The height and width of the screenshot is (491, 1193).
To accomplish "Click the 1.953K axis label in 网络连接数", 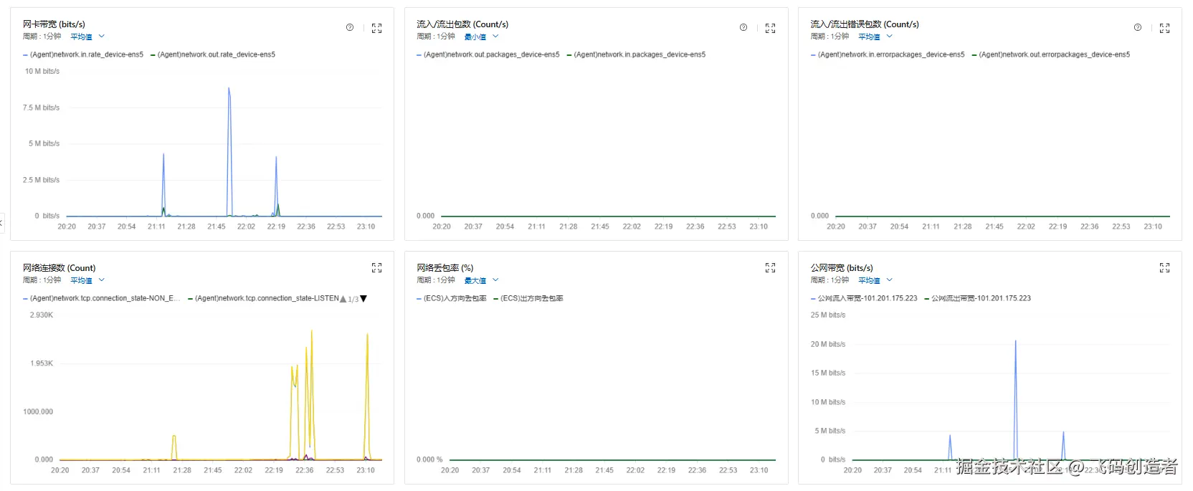I will [x=42, y=363].
